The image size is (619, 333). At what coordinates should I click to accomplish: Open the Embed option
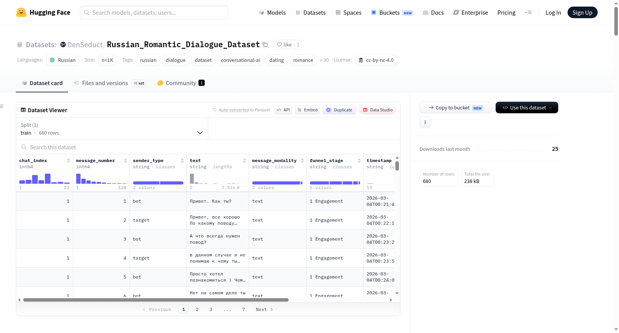coord(308,110)
